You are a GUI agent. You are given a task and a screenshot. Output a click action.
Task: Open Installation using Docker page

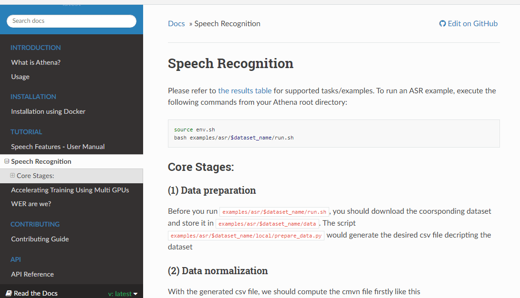click(x=48, y=111)
